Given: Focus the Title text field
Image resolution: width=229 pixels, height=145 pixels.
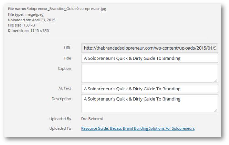Looking at the screenshot, I should (x=150, y=58).
